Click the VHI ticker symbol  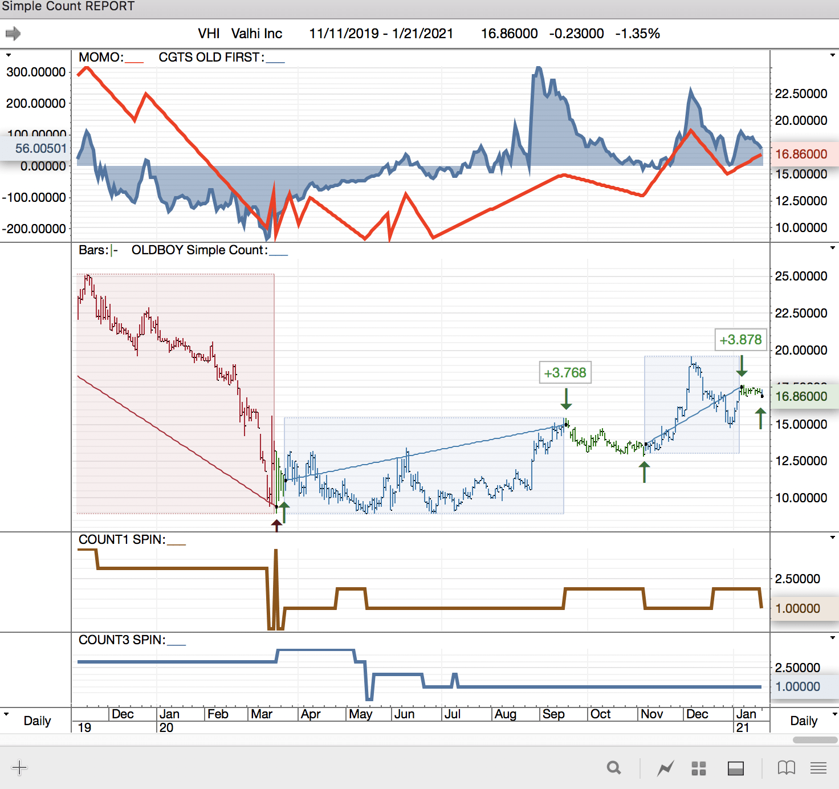(209, 34)
